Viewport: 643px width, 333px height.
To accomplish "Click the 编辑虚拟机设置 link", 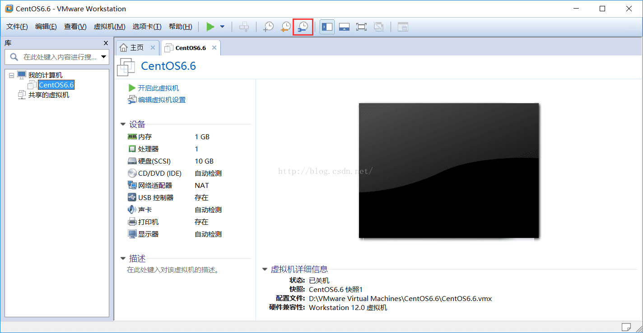I will point(162,100).
